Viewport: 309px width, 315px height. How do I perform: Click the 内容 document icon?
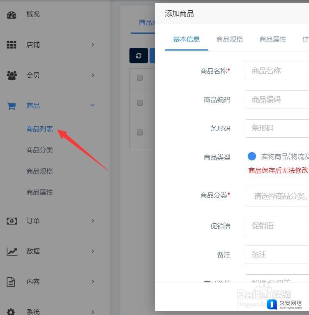[x=11, y=282]
